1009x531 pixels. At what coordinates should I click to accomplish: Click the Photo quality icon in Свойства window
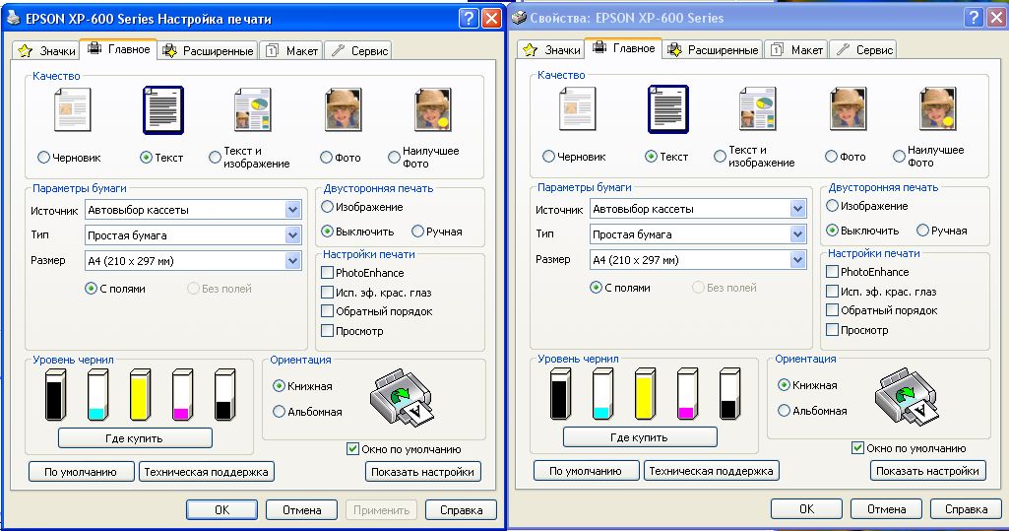pyautogui.click(x=849, y=109)
